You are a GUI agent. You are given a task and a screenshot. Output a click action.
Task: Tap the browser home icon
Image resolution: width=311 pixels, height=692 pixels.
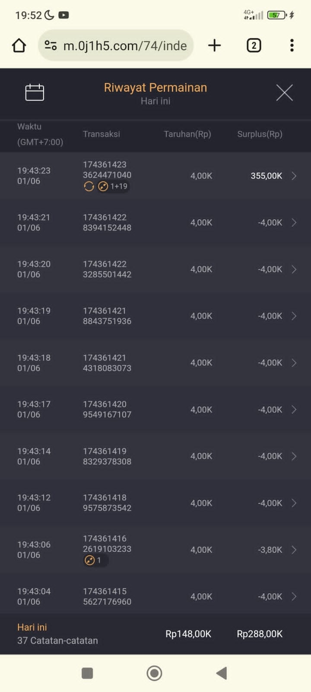coord(19,45)
